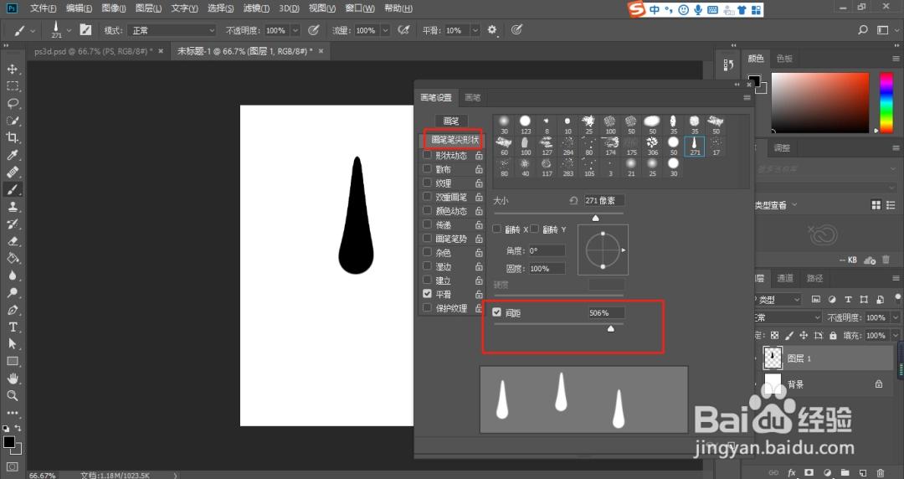Open the 模式 blend mode dropdown
Image resolution: width=904 pixels, height=479 pixels.
[x=172, y=30]
